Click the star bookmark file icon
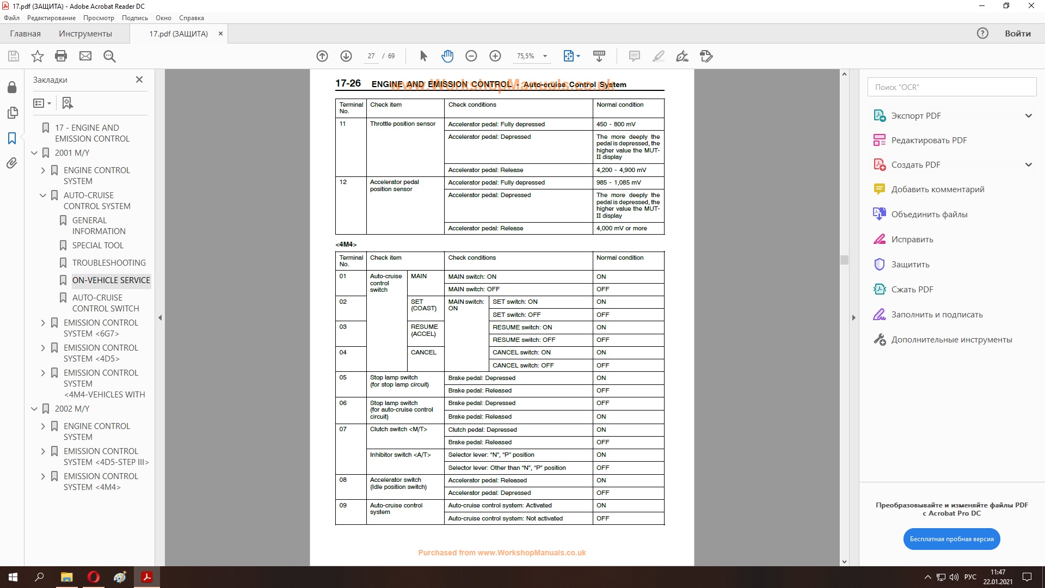 click(x=37, y=56)
